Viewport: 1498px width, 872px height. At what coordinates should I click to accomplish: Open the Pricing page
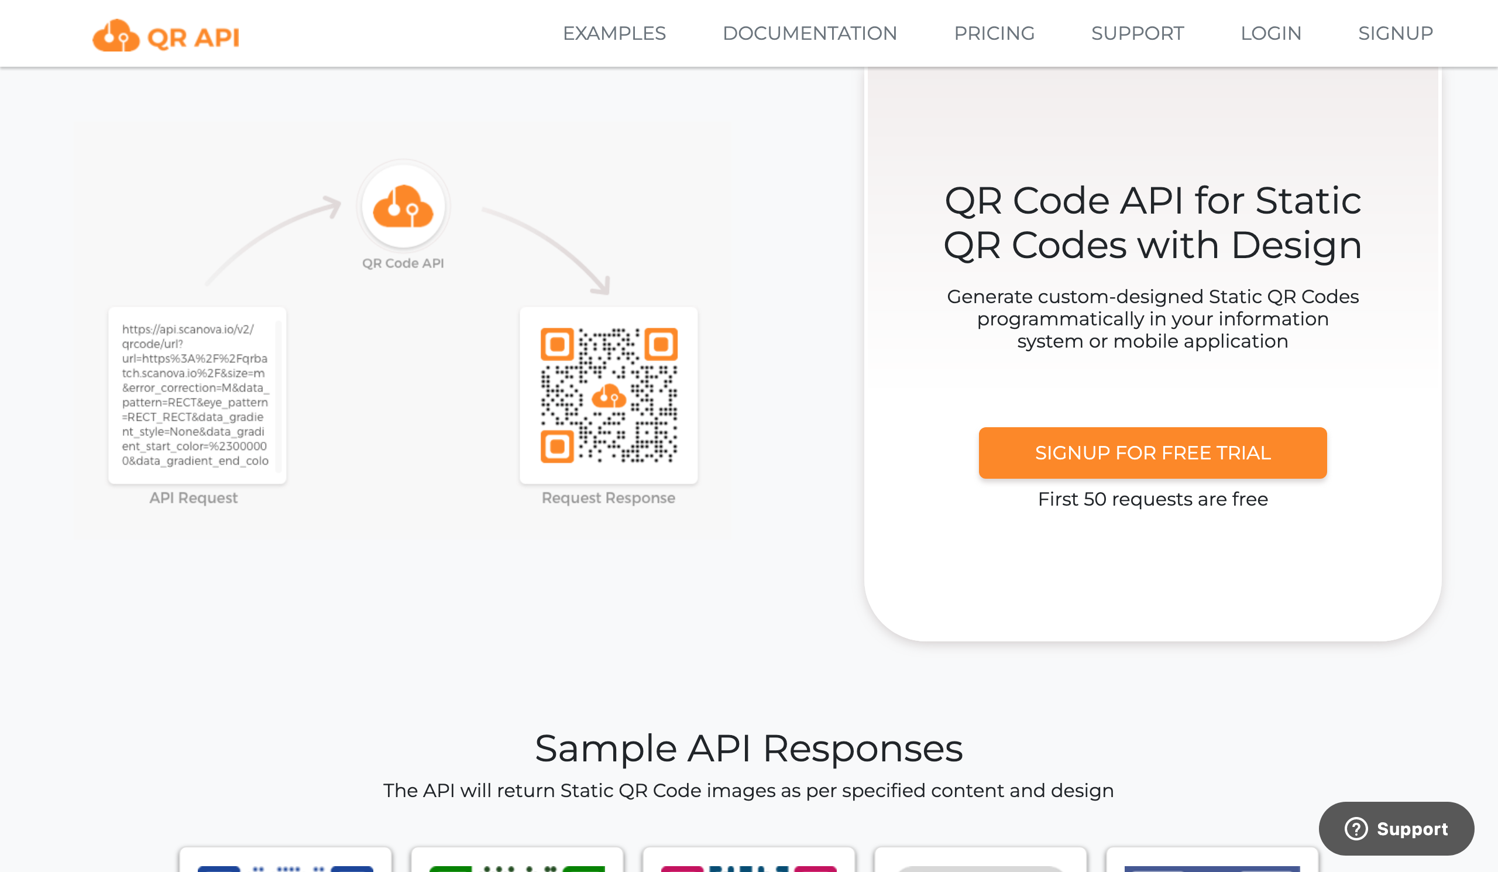(x=994, y=33)
